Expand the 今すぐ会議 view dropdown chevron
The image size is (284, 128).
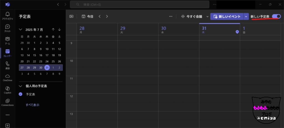[x=207, y=17]
